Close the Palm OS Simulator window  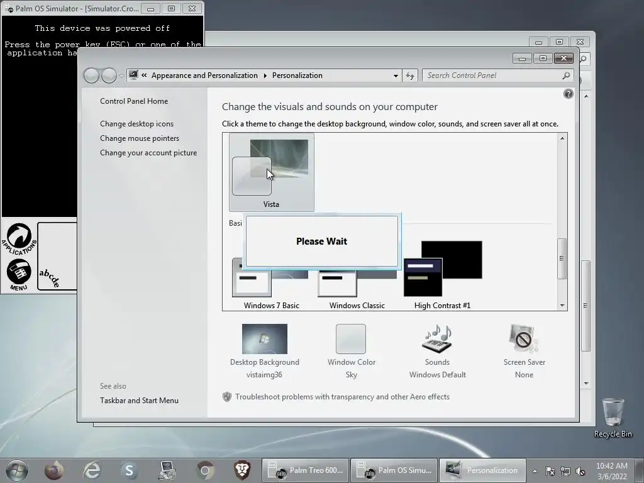click(x=192, y=9)
